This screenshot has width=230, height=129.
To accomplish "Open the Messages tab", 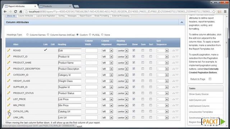I will pyautogui.click(x=72, y=16).
